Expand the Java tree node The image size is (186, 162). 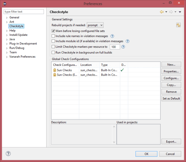(x=7, y=40)
